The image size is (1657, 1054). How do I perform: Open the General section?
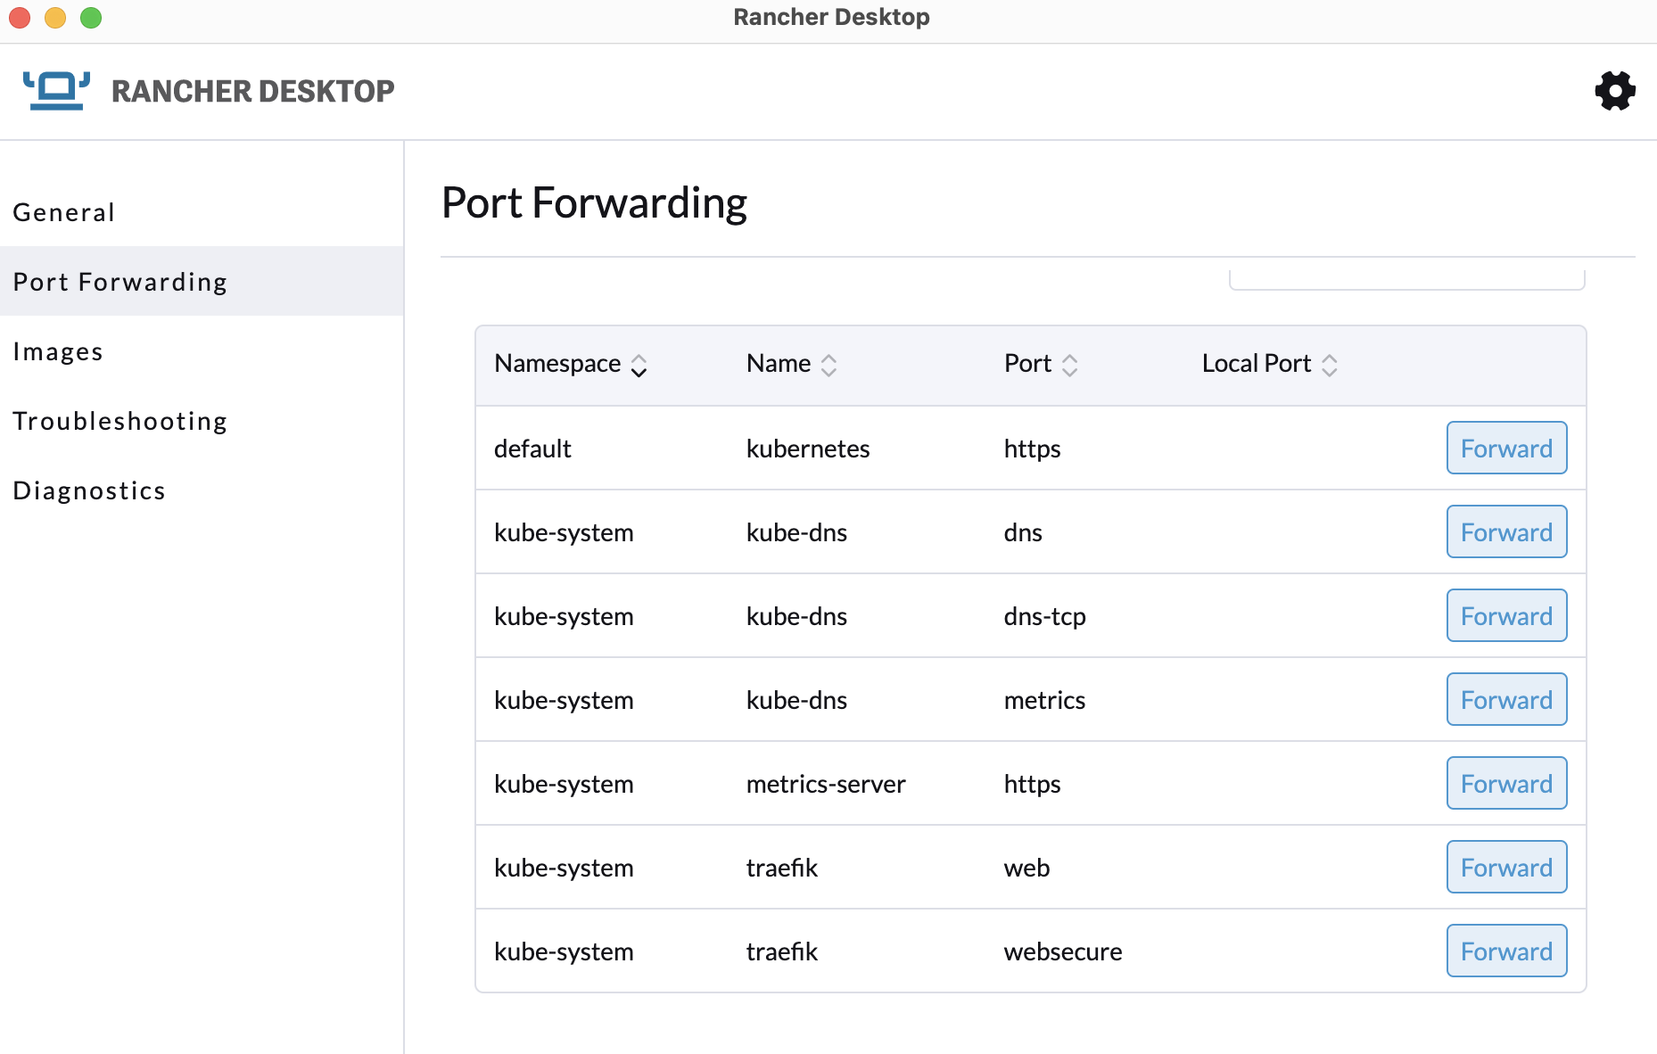(x=202, y=212)
